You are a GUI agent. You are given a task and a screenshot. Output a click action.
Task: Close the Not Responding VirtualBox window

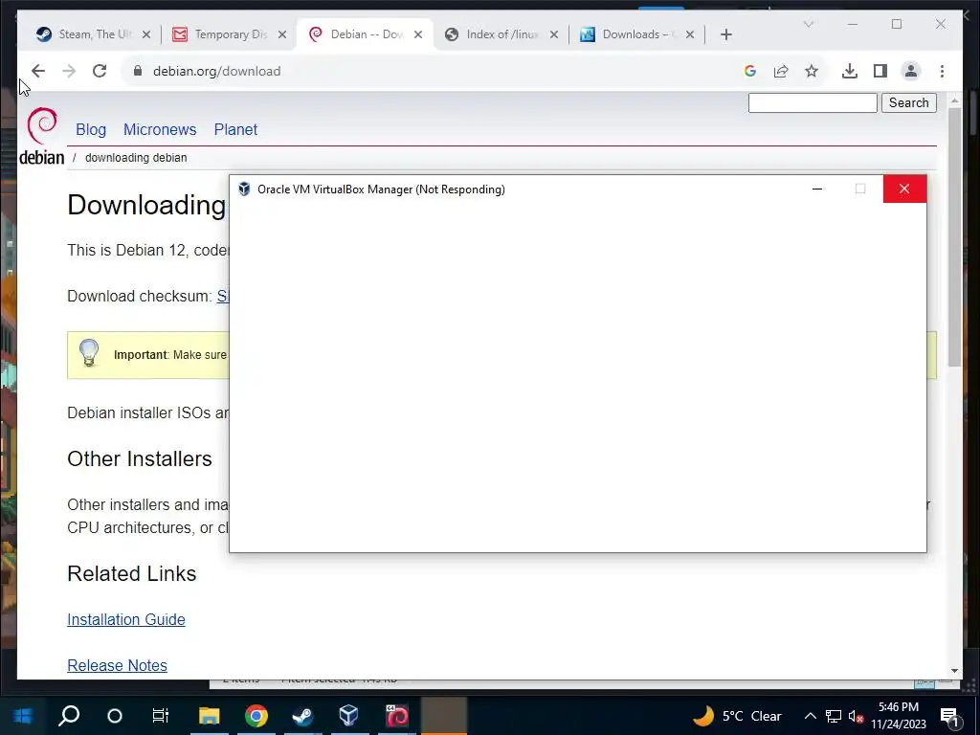[904, 189]
